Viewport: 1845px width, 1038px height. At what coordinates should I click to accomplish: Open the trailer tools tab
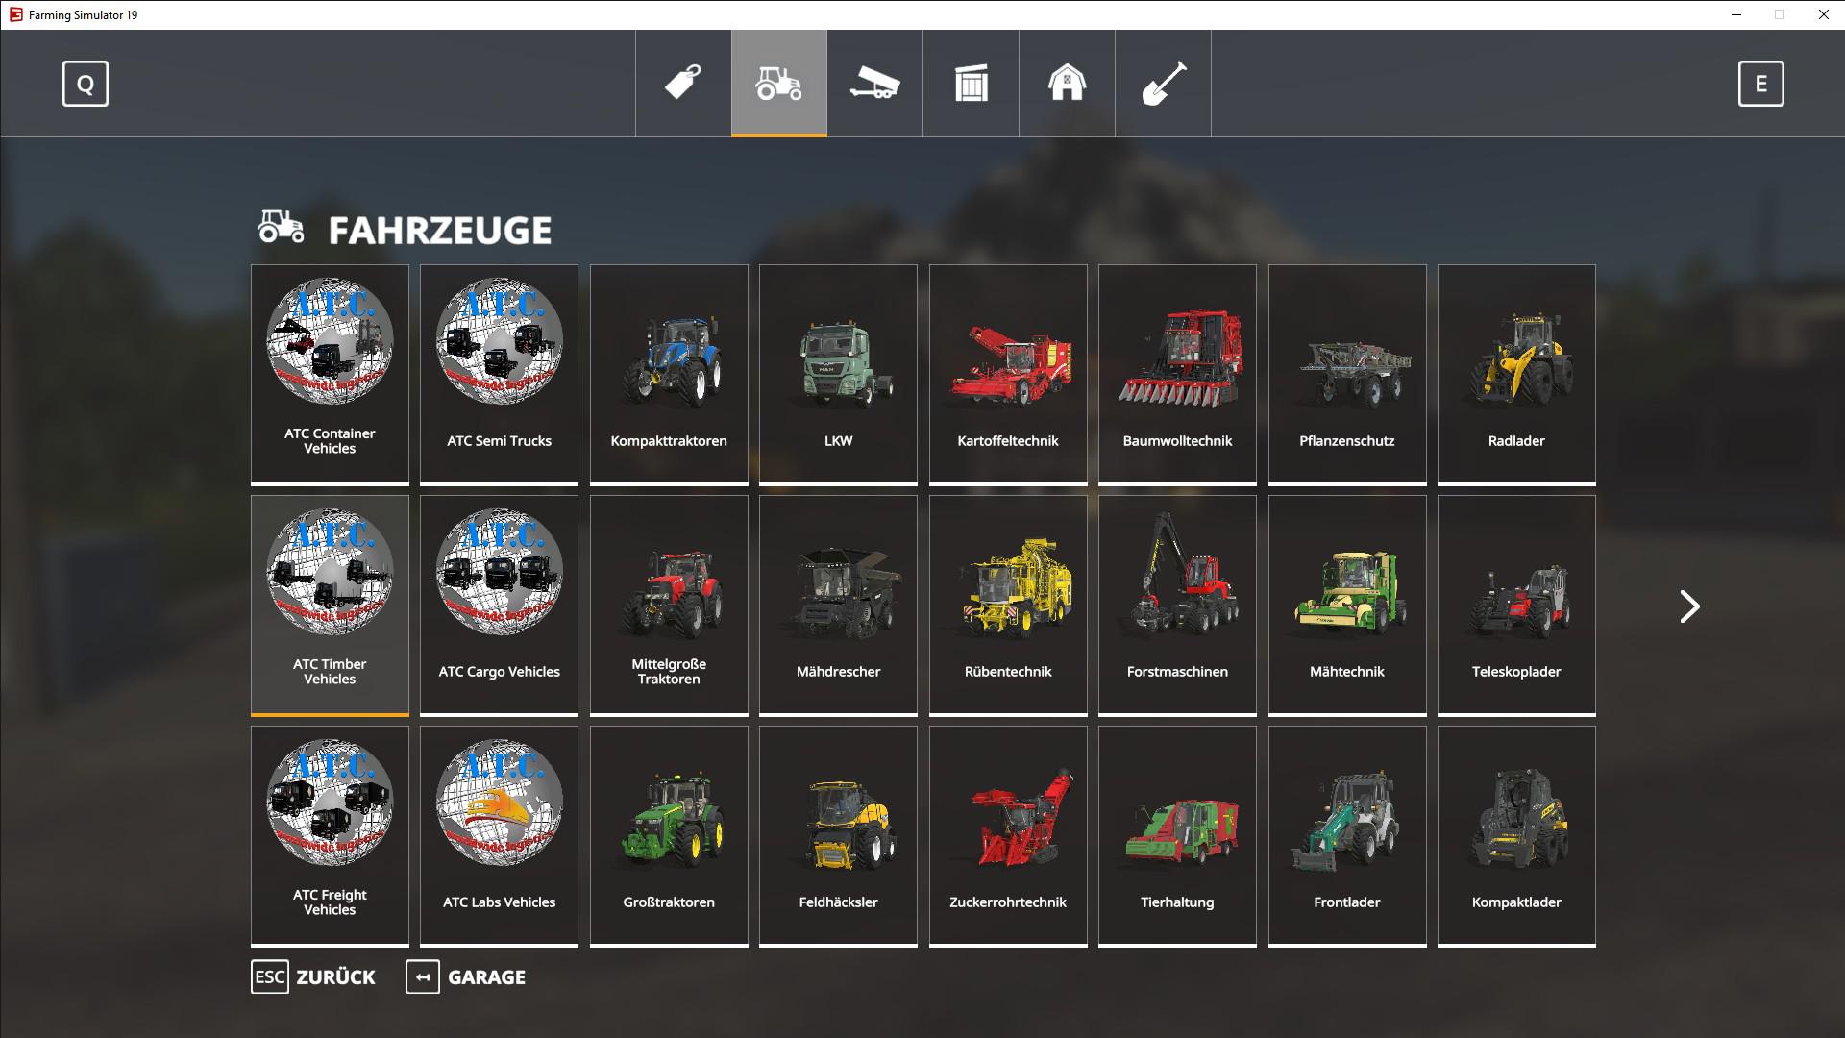pos(874,84)
